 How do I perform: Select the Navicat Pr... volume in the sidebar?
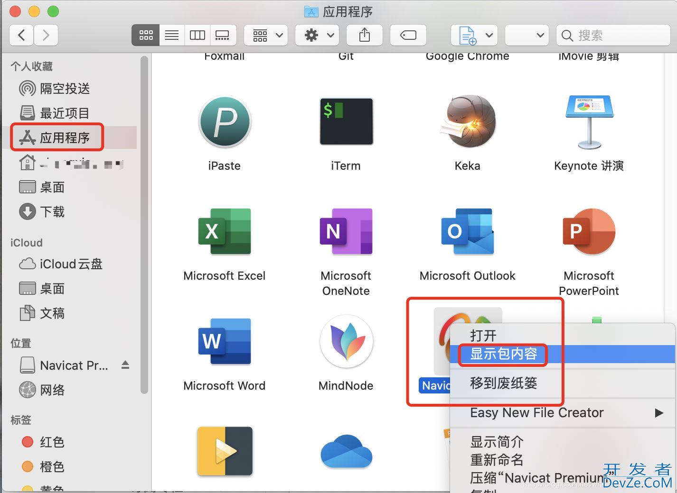[64, 365]
